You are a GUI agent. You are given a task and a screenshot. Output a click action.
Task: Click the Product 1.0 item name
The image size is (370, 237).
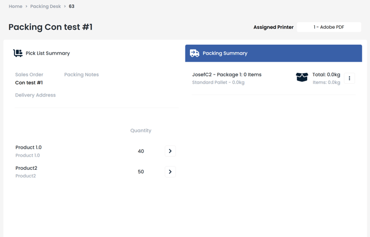(x=29, y=148)
